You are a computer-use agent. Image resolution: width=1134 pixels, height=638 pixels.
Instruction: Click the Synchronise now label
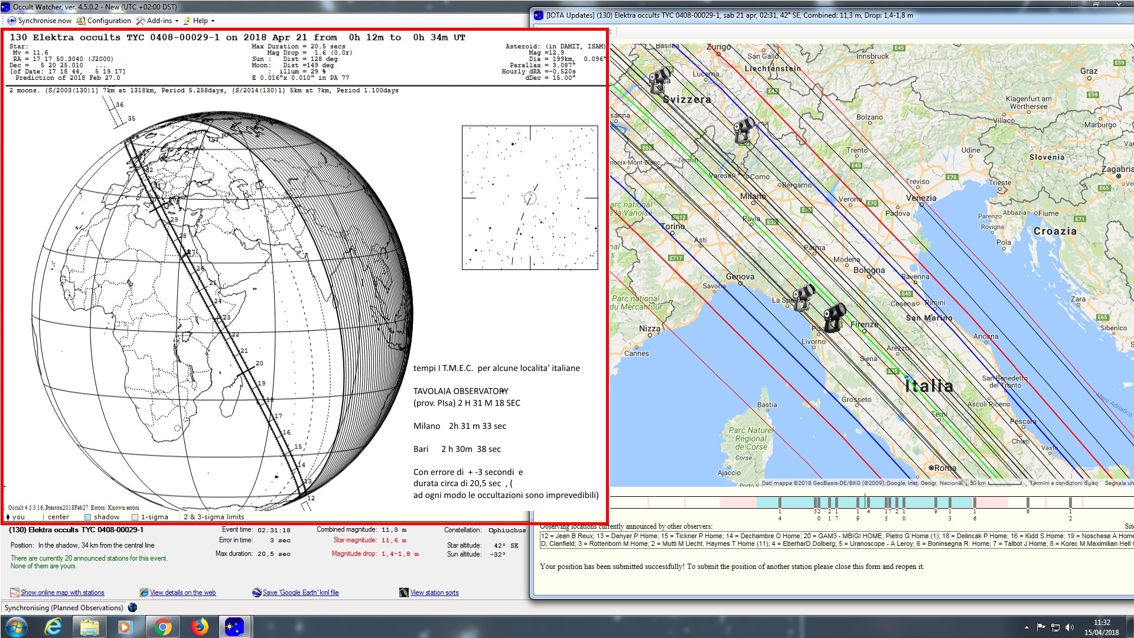(45, 21)
